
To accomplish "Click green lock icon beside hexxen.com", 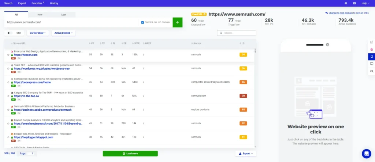I will (12, 55).
